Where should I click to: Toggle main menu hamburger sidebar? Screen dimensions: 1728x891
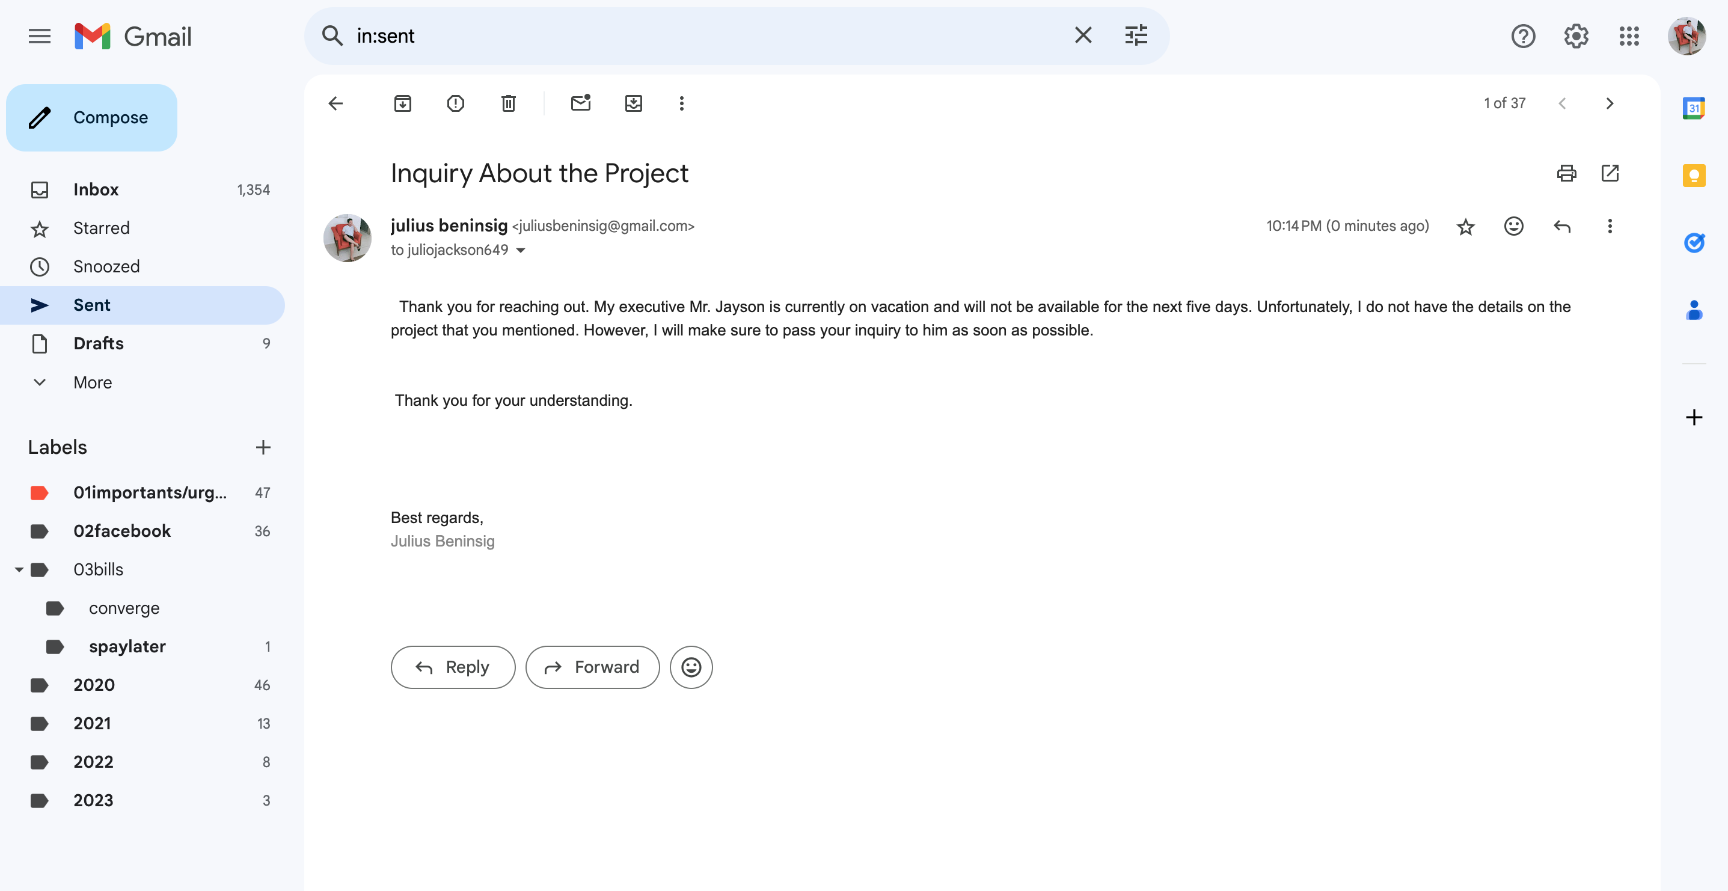tap(40, 36)
